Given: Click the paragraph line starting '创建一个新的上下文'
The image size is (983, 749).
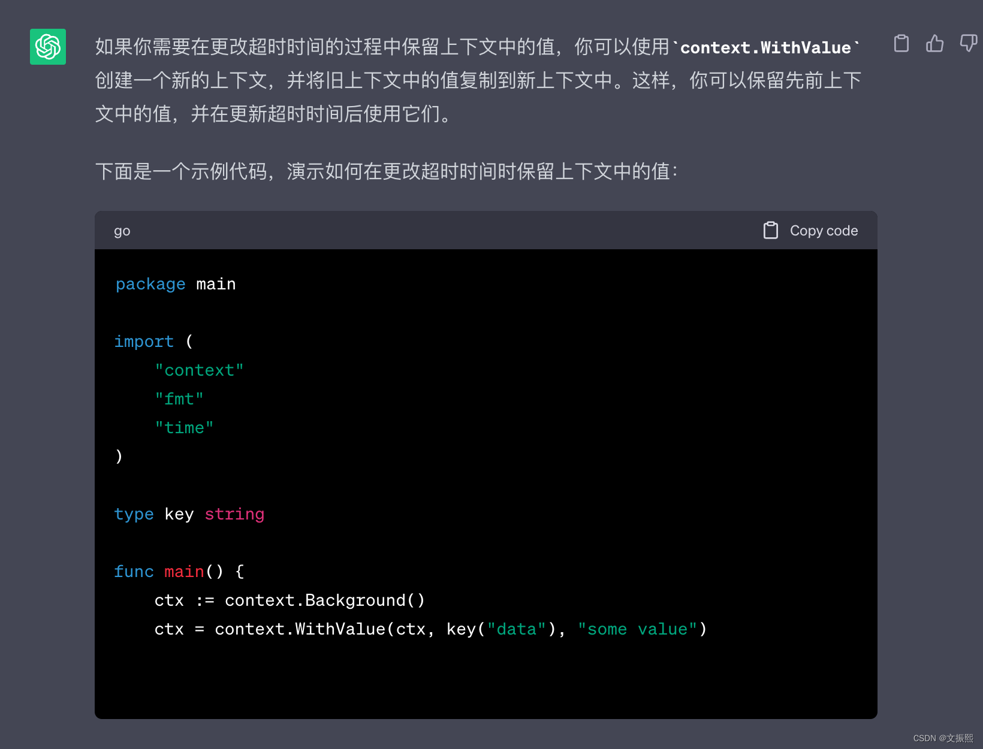Looking at the screenshot, I should pos(478,80).
